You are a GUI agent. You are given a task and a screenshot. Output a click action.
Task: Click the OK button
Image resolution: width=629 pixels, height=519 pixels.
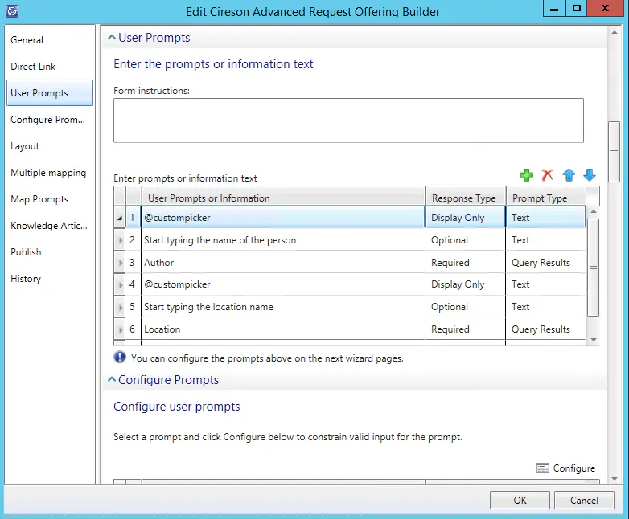pos(520,501)
